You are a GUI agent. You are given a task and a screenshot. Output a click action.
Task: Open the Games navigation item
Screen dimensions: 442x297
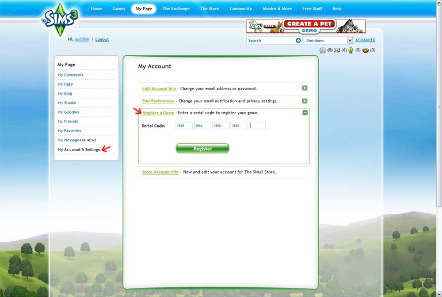coord(119,9)
